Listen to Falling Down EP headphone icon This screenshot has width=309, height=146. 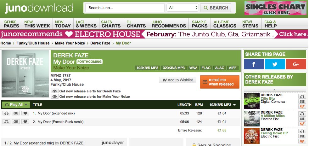pos(302,131)
